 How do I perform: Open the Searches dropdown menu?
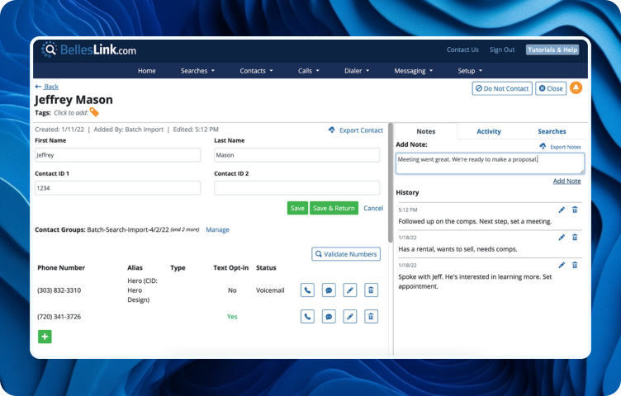click(x=197, y=71)
